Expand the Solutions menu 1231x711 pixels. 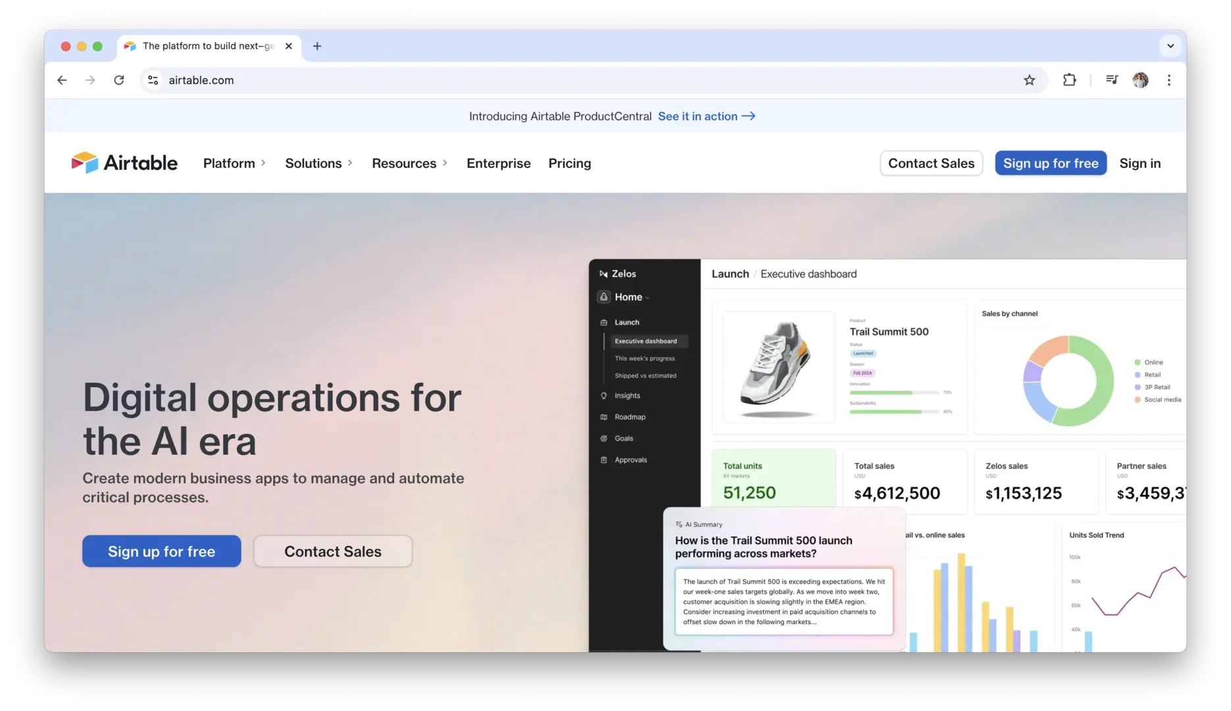click(319, 163)
